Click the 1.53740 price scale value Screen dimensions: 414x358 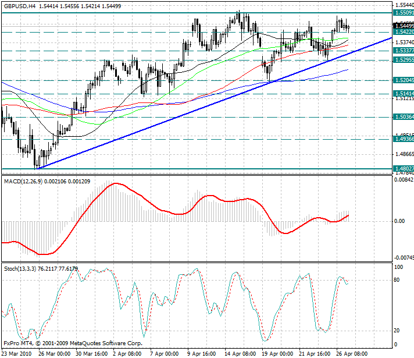pos(405,42)
